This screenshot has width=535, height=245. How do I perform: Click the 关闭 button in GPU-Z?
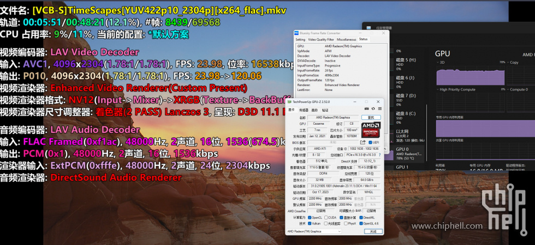tap(373, 231)
